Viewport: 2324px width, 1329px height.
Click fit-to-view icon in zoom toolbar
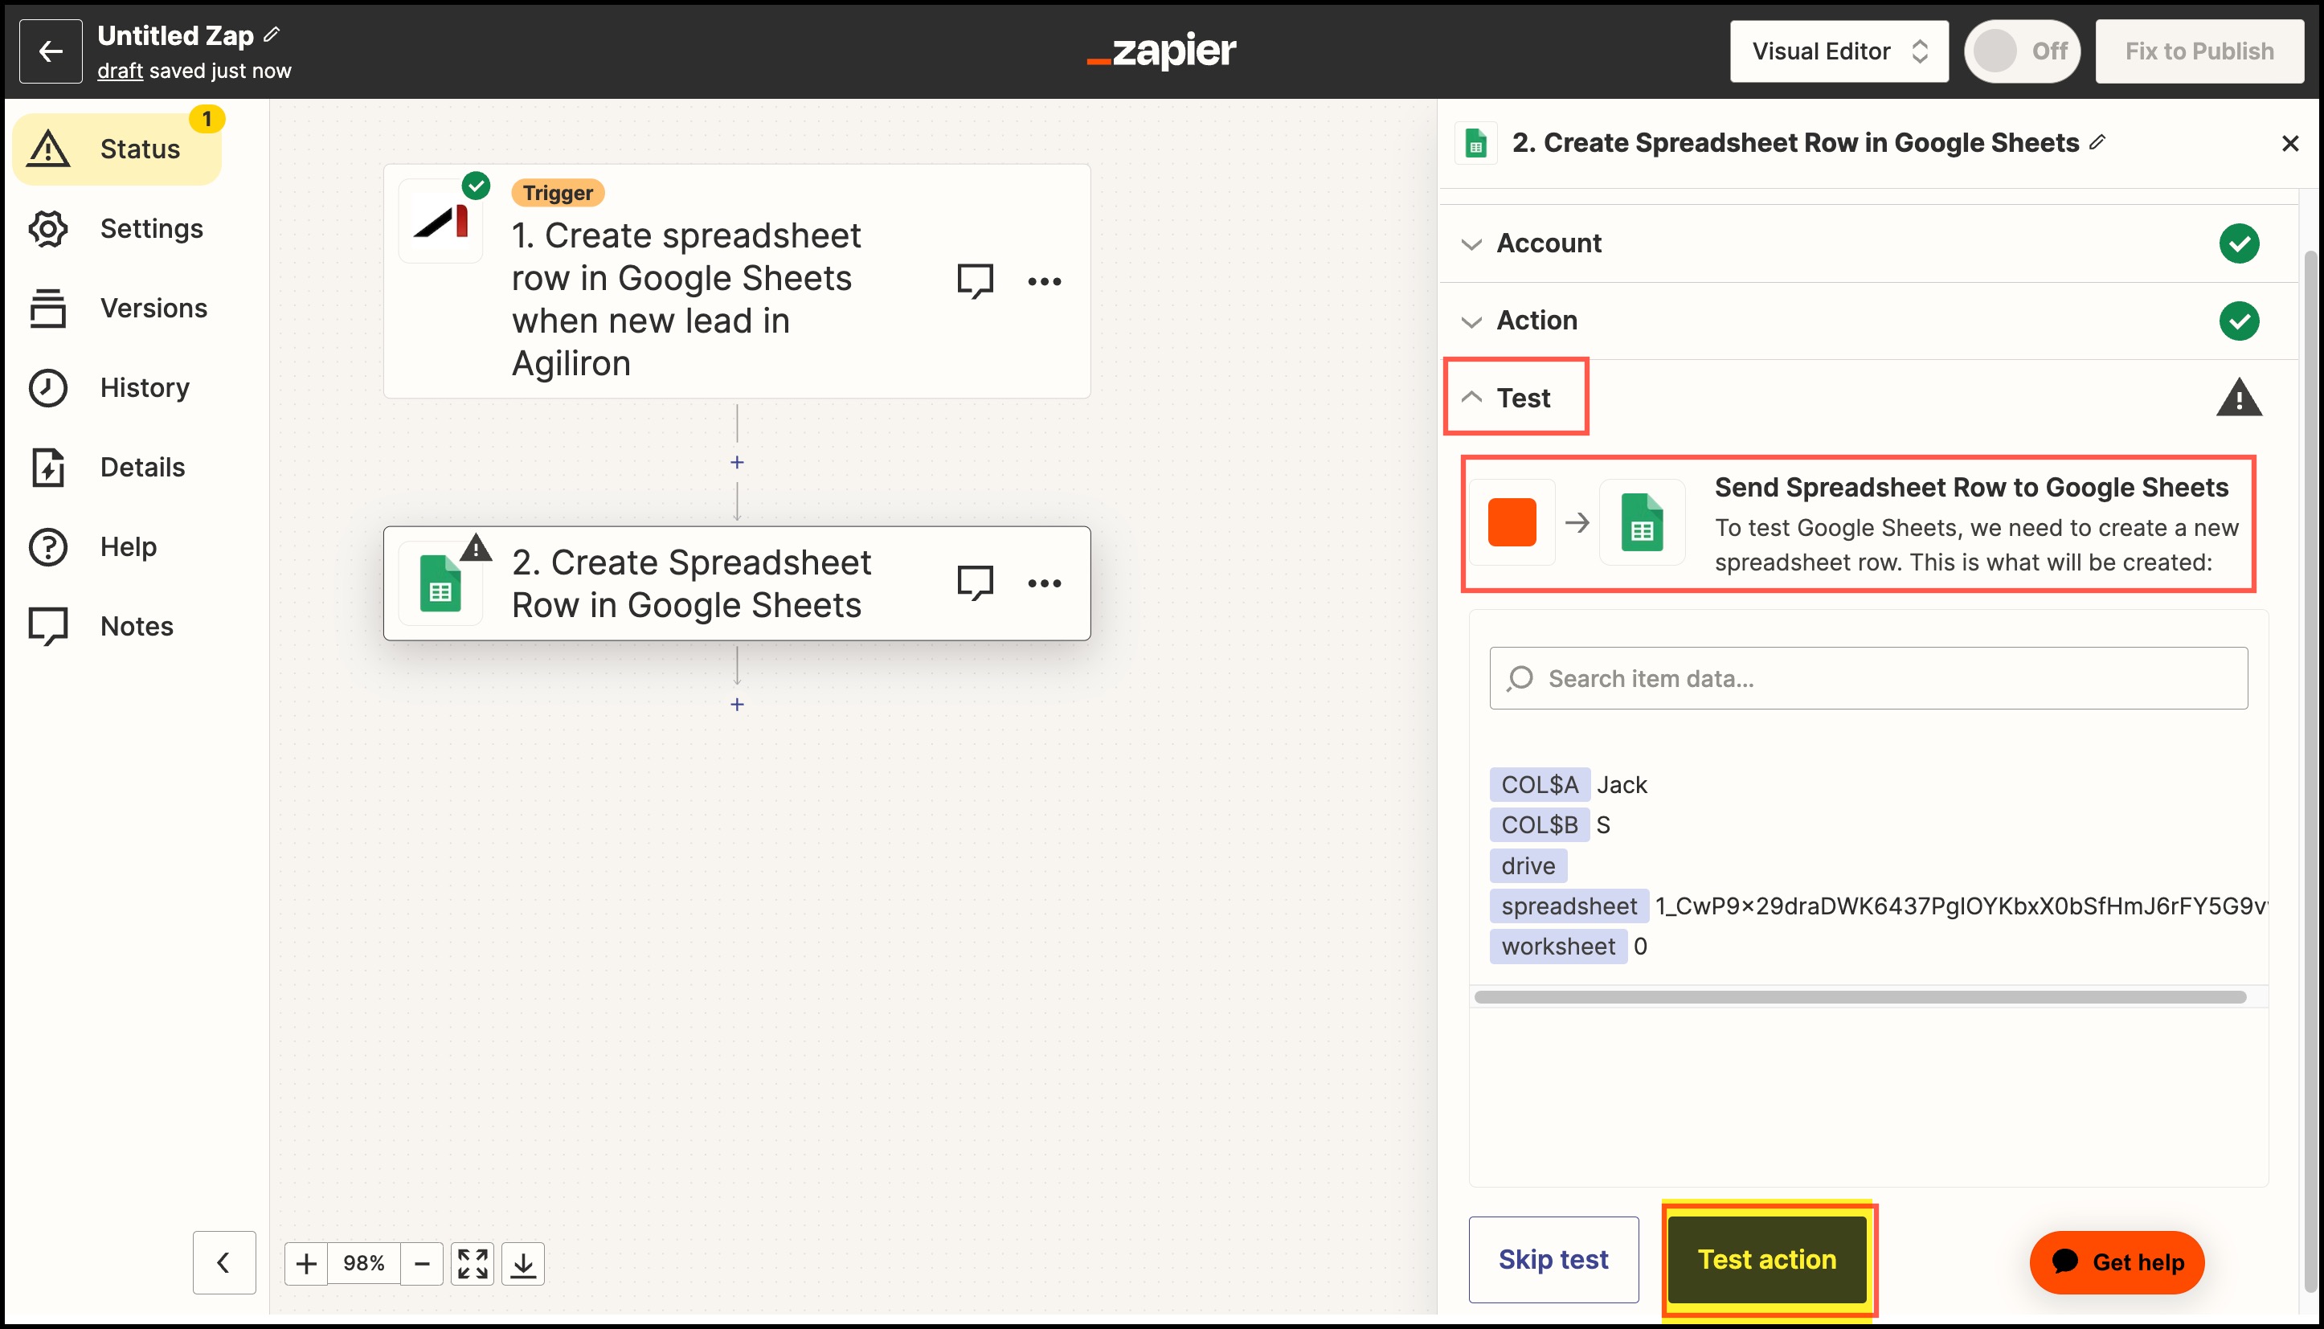pos(472,1263)
